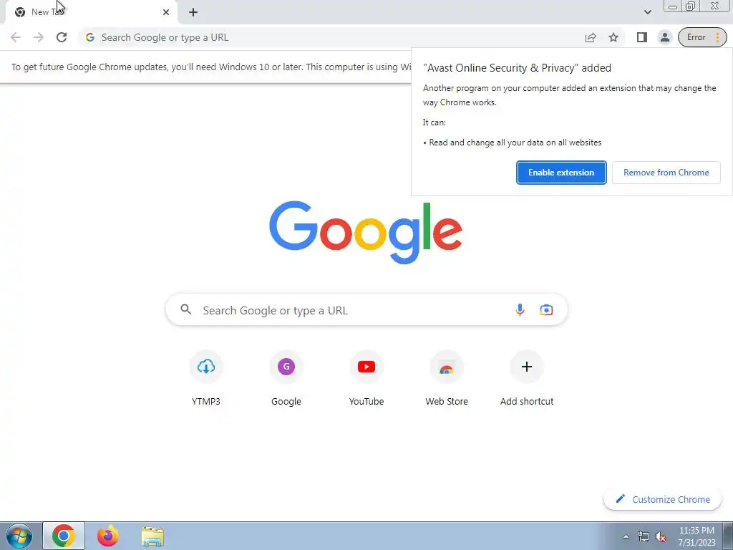This screenshot has width=733, height=550.
Task: Bookmark this tab with the star icon
Action: [613, 37]
